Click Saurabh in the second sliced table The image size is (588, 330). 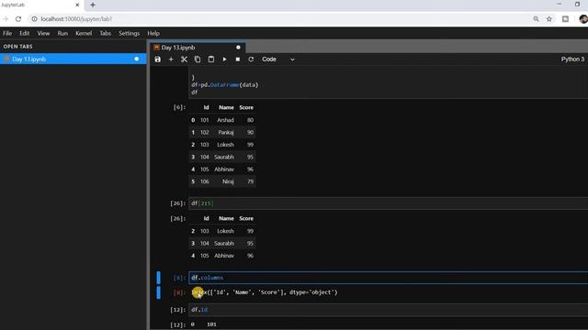(224, 244)
